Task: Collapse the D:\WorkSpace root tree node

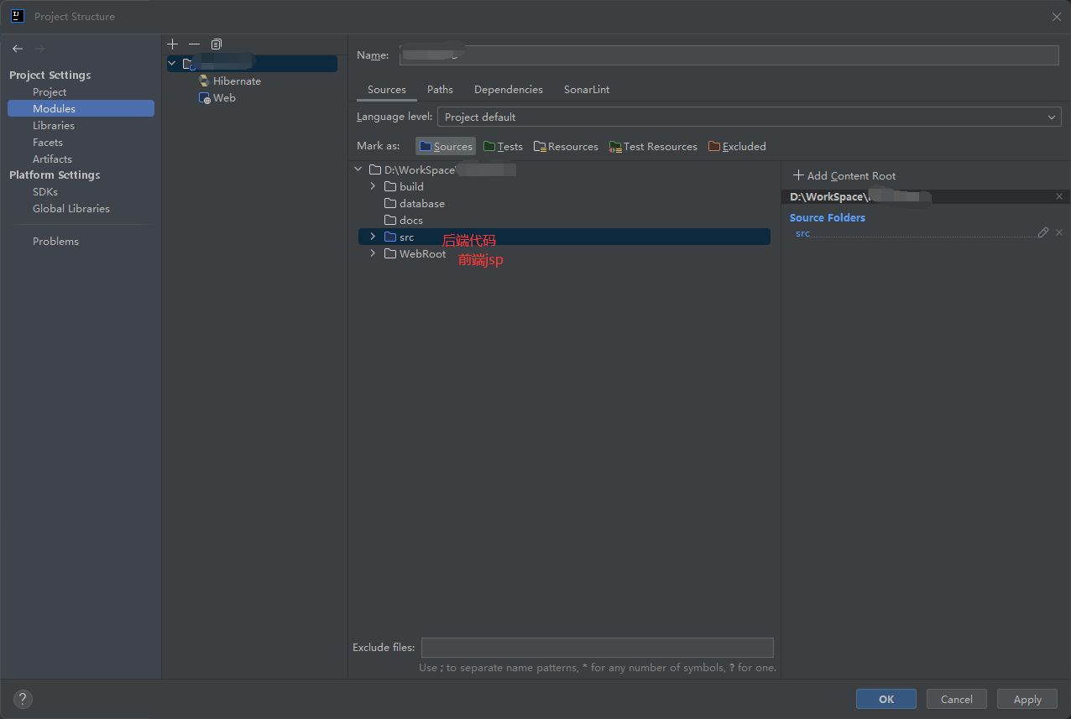Action: [358, 169]
